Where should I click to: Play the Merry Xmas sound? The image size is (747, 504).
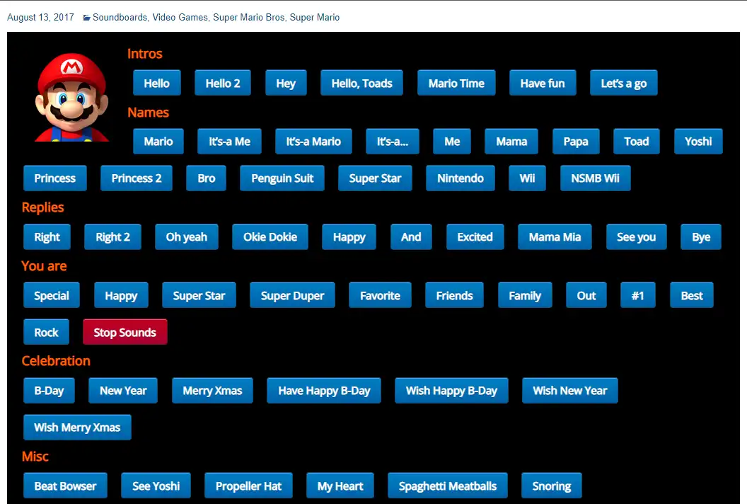(x=212, y=391)
